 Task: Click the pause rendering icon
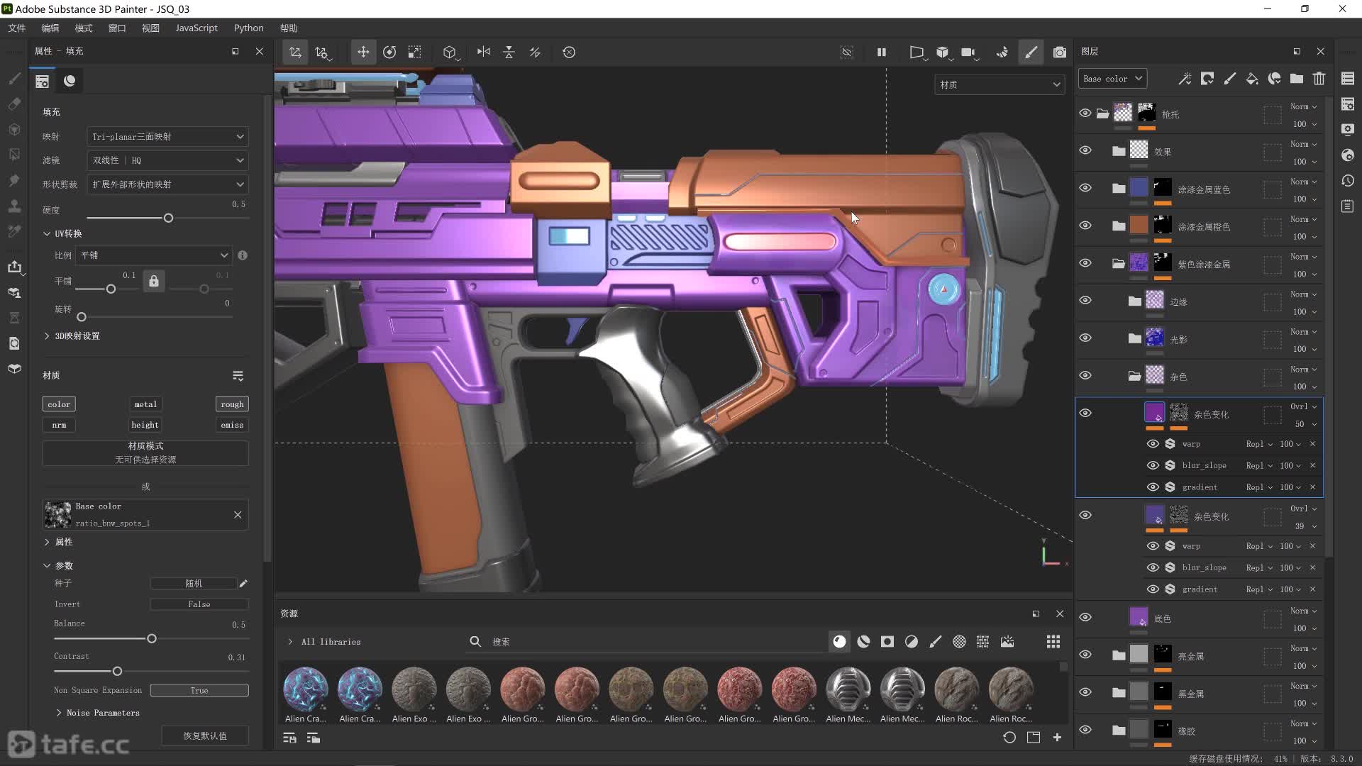coord(881,52)
